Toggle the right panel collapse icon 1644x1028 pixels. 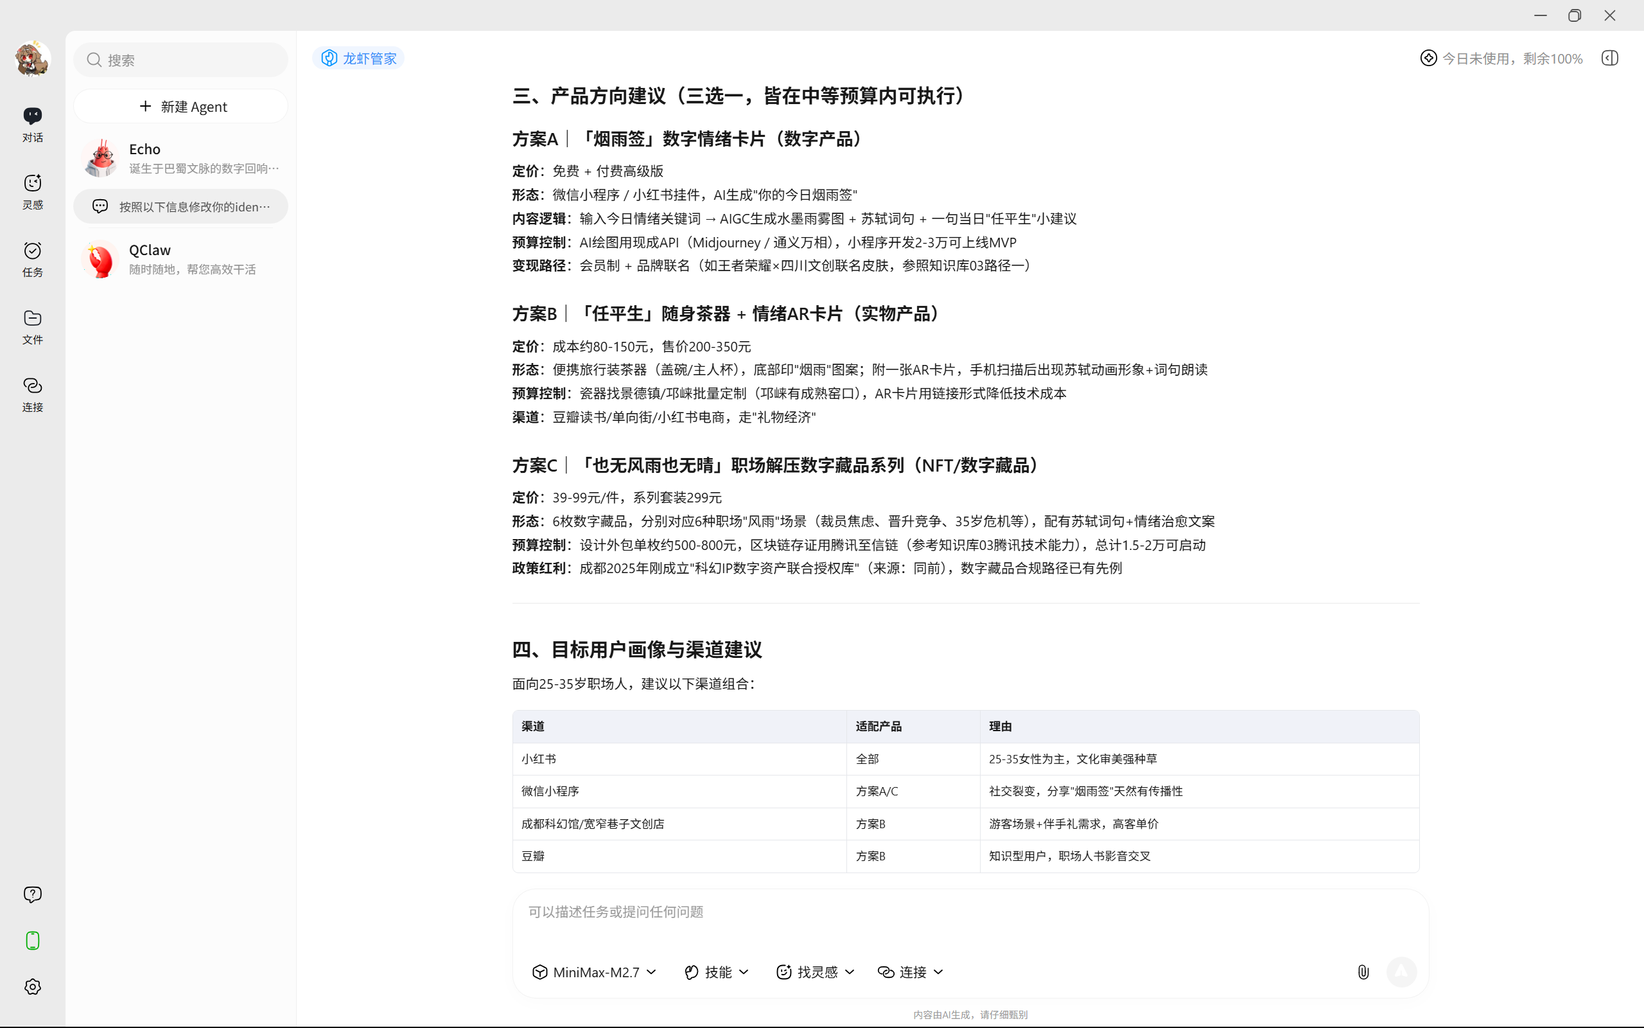pyautogui.click(x=1609, y=58)
